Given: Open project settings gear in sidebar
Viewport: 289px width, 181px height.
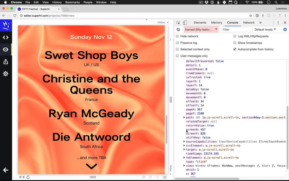Looking at the screenshot, I should click(6, 74).
